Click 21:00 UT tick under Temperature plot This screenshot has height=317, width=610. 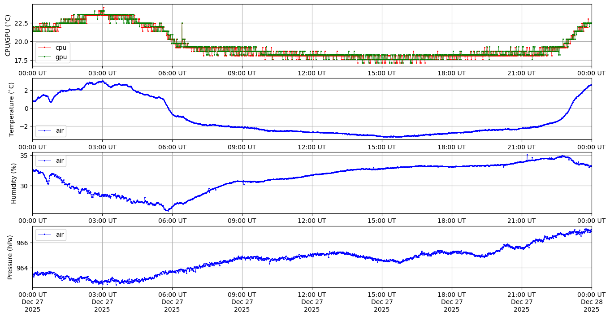coord(522,147)
